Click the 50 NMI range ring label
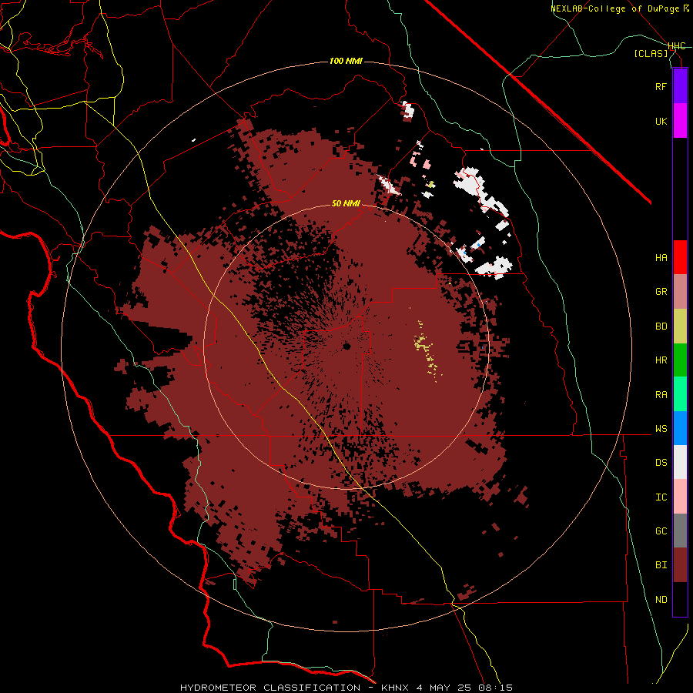The height and width of the screenshot is (693, 693). (346, 203)
